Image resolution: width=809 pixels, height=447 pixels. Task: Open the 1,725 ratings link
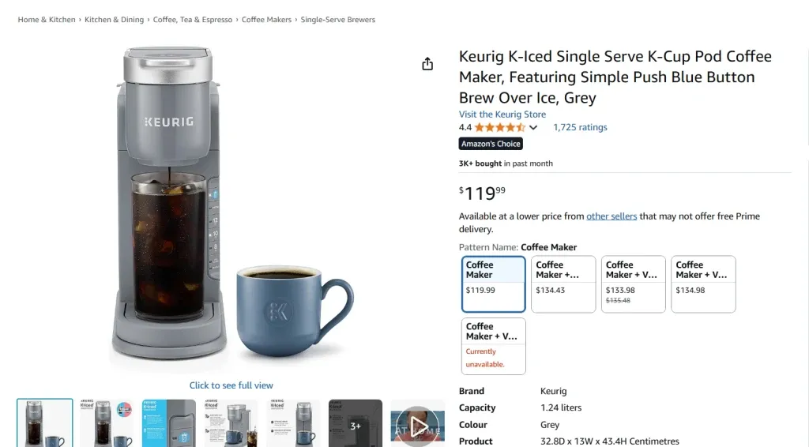click(x=580, y=127)
